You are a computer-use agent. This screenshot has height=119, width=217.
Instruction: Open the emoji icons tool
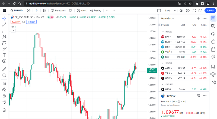pos(4,61)
